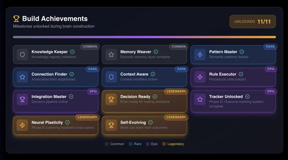Viewport: 288px width, 160px height.
Task: Click the LEGENDARY badge on Self-Evolving
Action: pos(176,117)
